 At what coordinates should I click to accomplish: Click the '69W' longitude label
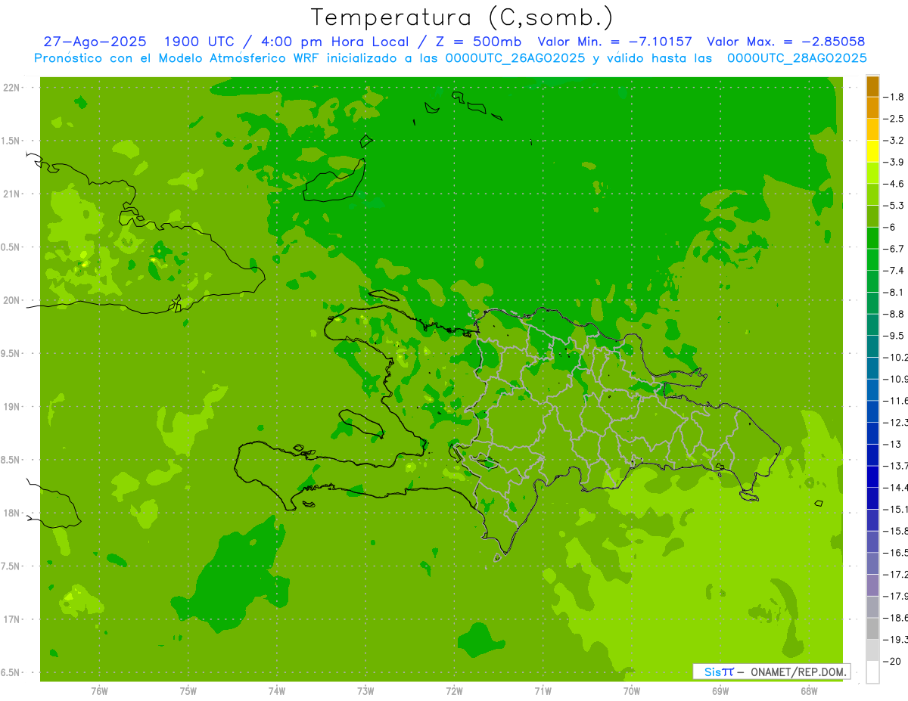(x=720, y=690)
